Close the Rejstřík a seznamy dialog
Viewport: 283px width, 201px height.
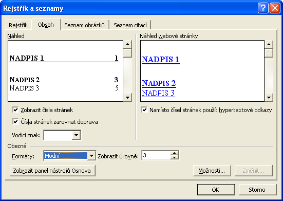click(x=275, y=8)
